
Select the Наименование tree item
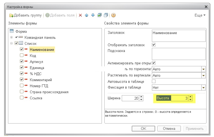42,50
